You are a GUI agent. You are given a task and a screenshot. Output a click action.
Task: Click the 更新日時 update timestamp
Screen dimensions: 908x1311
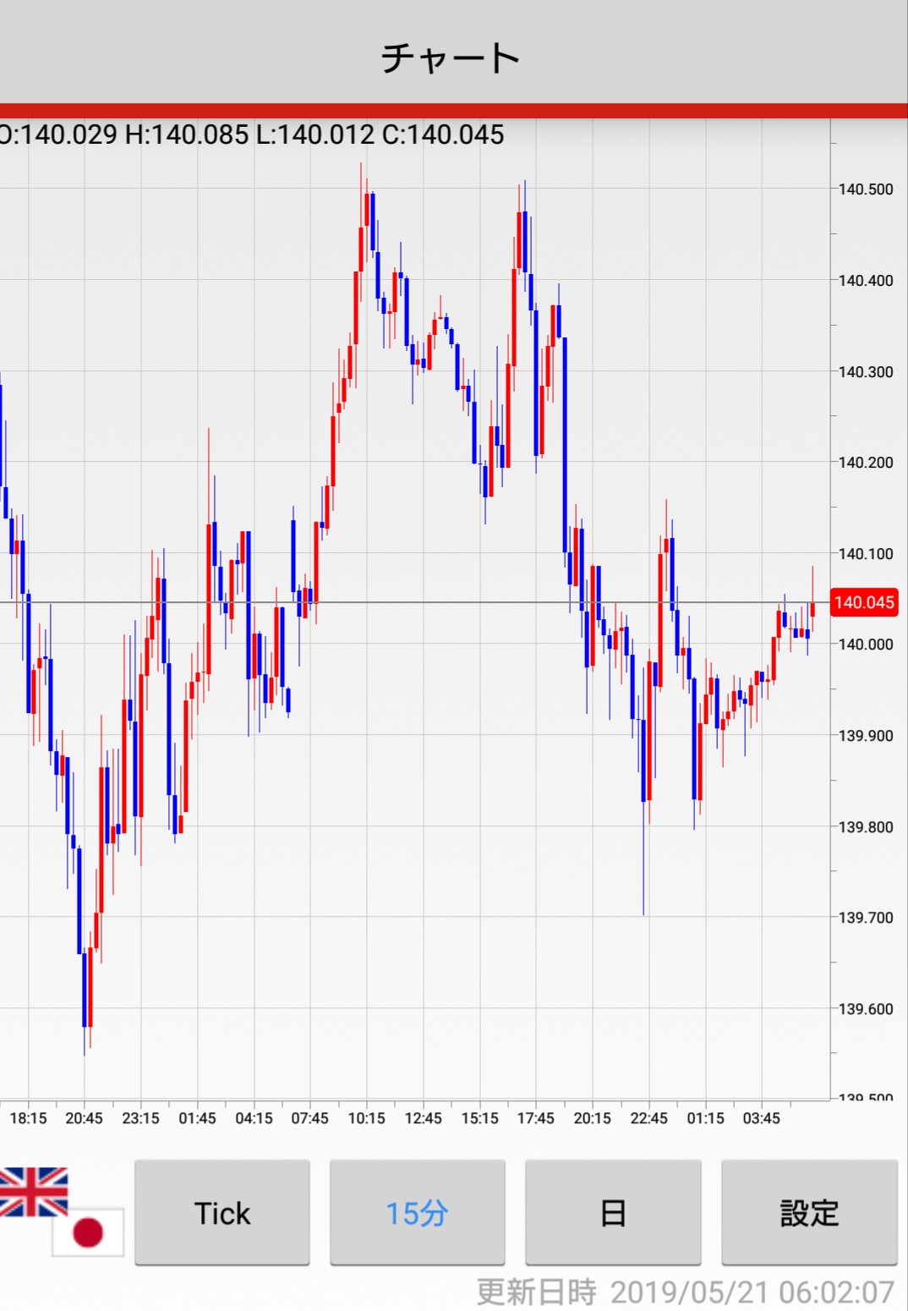(x=685, y=1292)
